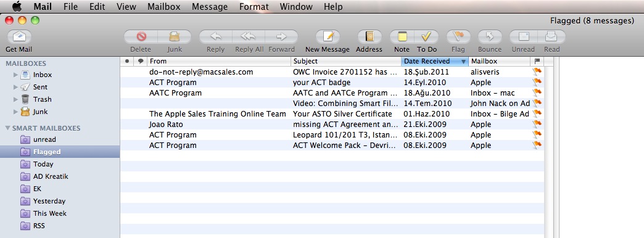The height and width of the screenshot is (238, 644).
Task: Sort by the Subject column header
Action: (346, 61)
